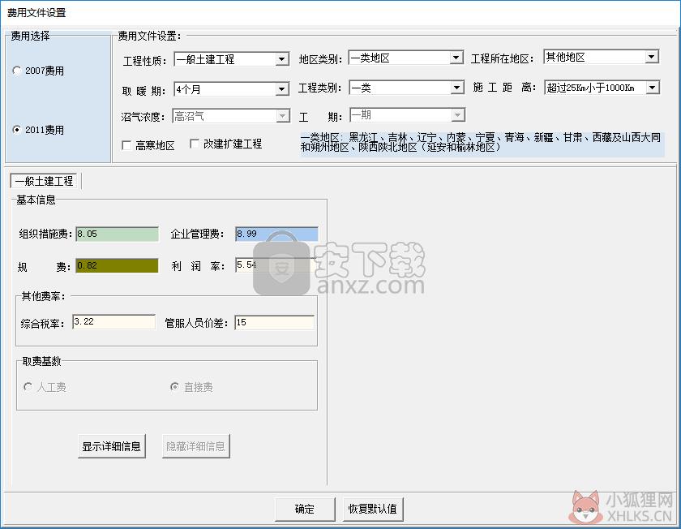The height and width of the screenshot is (529, 681).
Task: Click the 费用选择 group label
Action: (x=31, y=36)
